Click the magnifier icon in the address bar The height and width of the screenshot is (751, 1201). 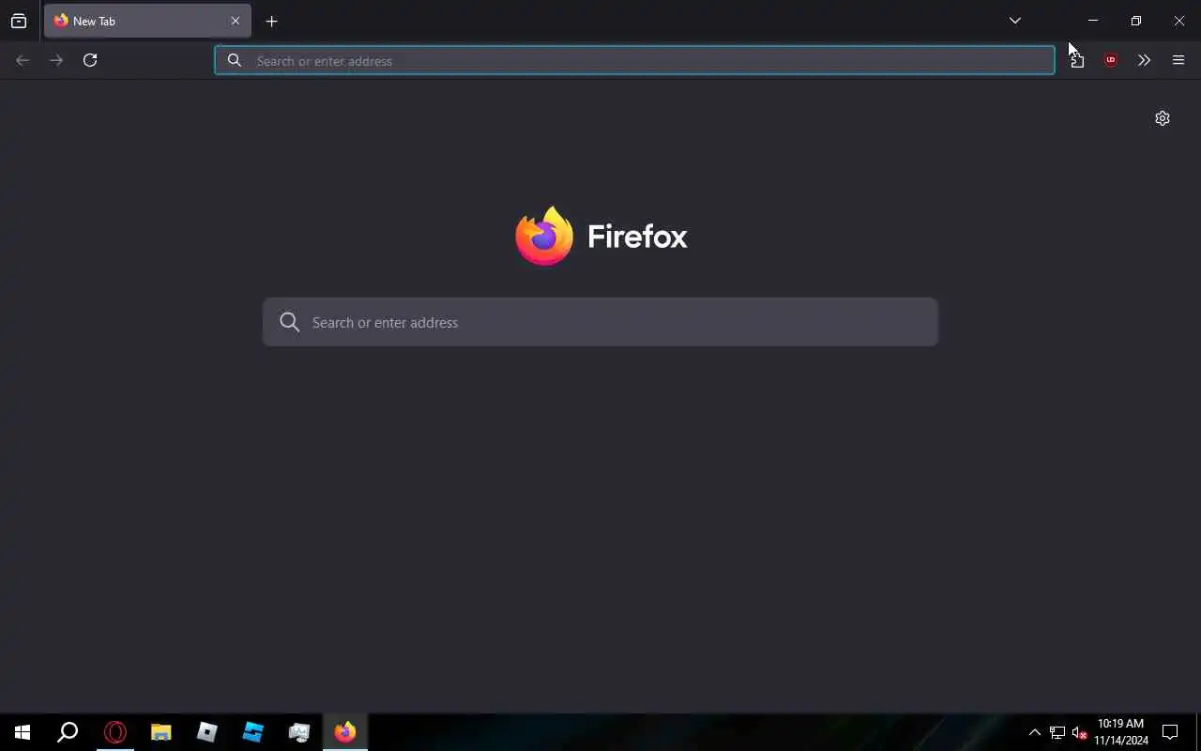click(235, 60)
